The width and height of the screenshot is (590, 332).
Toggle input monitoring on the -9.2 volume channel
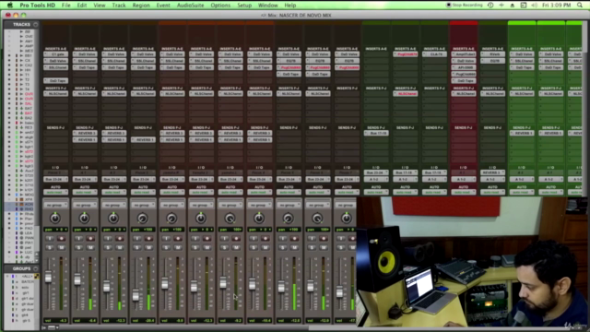coord(225,238)
